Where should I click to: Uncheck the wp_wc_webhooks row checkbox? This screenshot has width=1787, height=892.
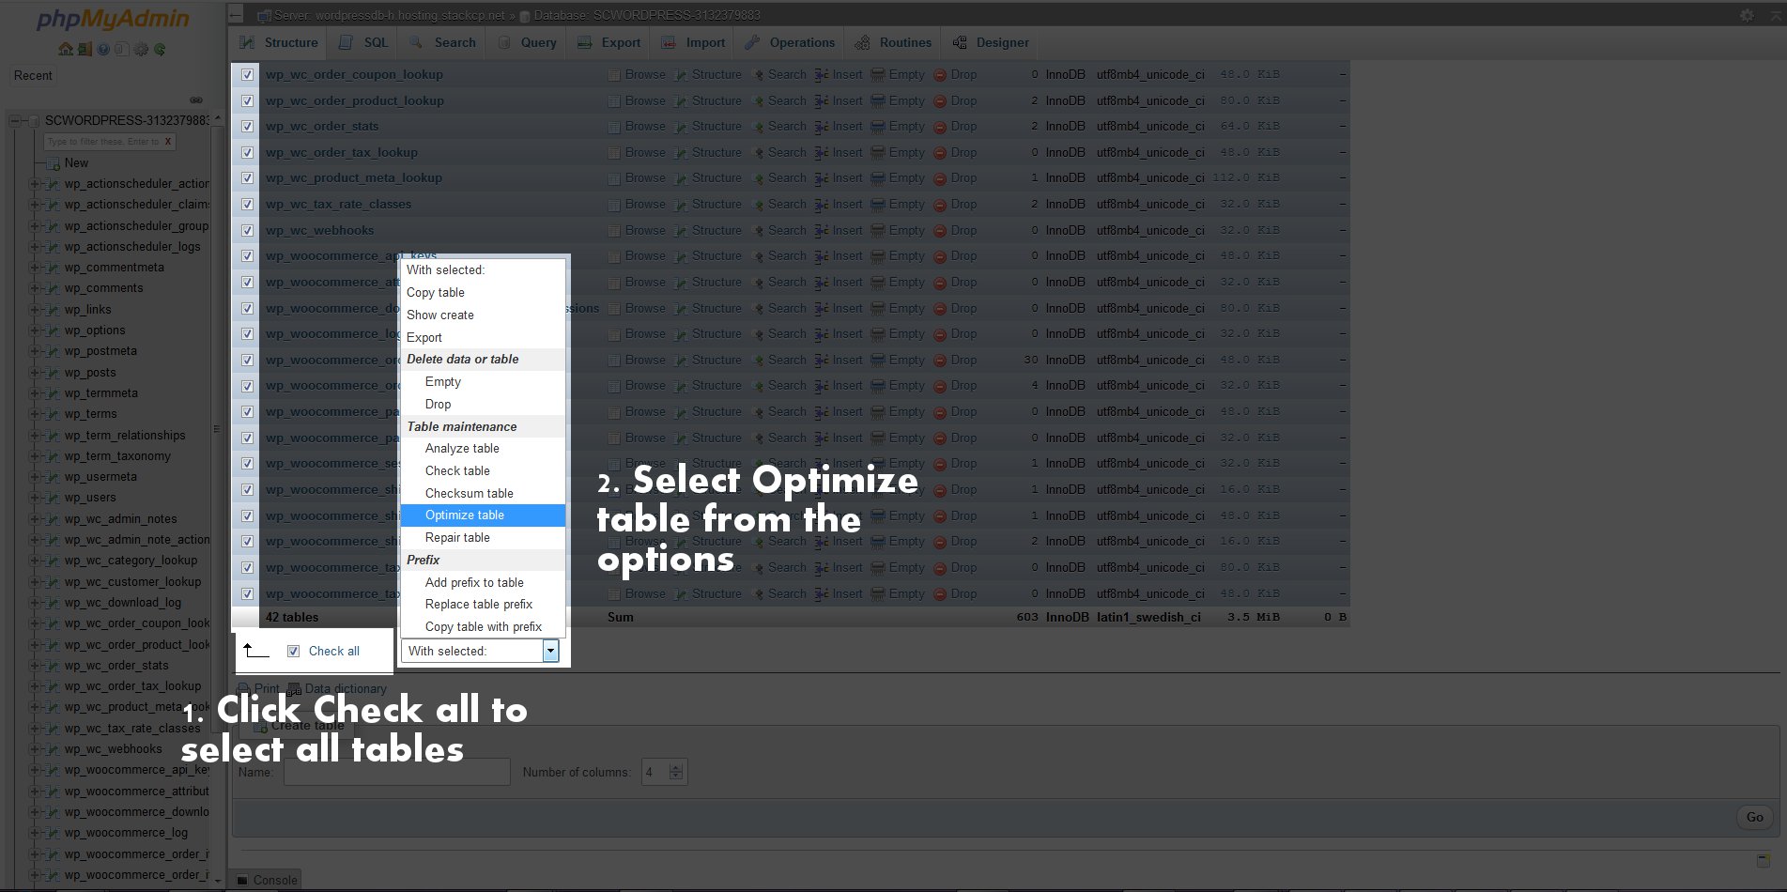tap(248, 231)
